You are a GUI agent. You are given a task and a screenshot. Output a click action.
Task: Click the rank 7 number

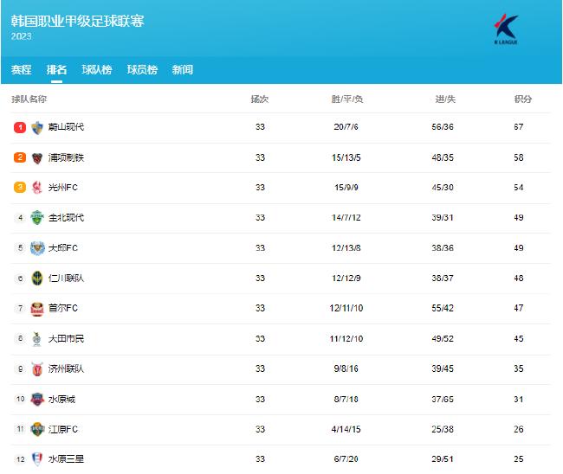tap(20, 308)
